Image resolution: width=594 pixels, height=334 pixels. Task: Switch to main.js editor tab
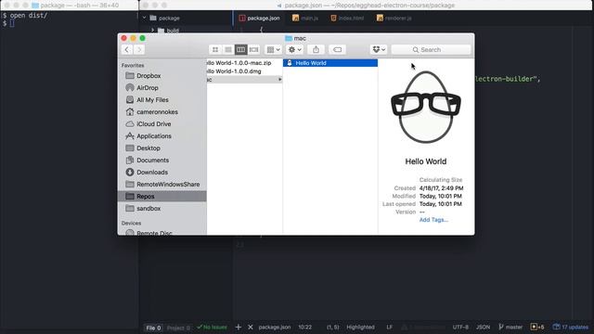[305, 18]
